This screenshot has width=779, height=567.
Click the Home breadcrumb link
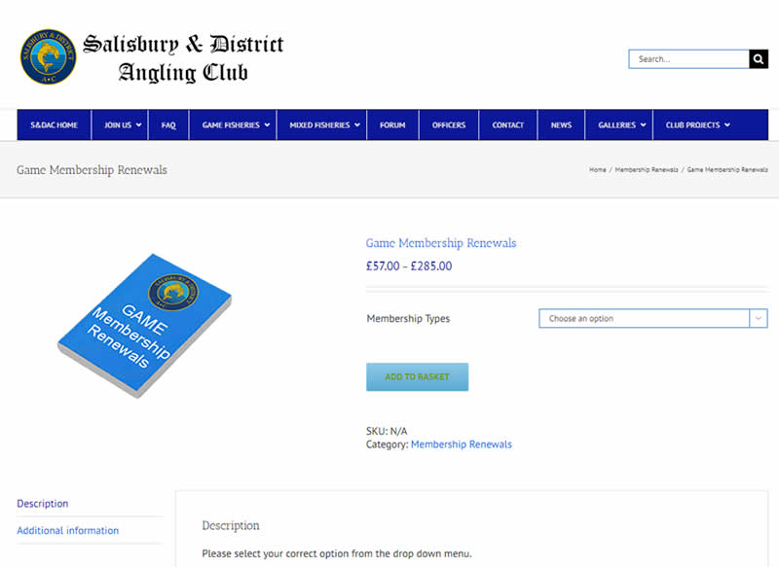click(x=597, y=169)
